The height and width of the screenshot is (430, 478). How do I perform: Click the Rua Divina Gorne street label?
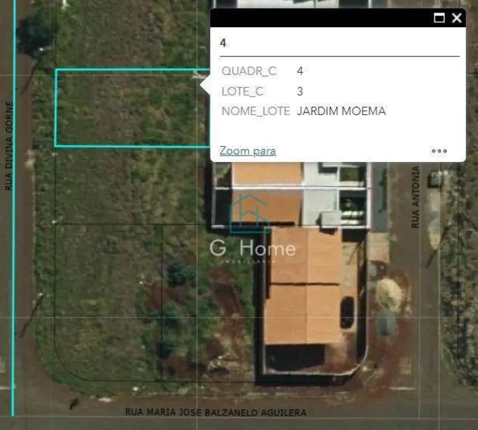click(x=9, y=146)
